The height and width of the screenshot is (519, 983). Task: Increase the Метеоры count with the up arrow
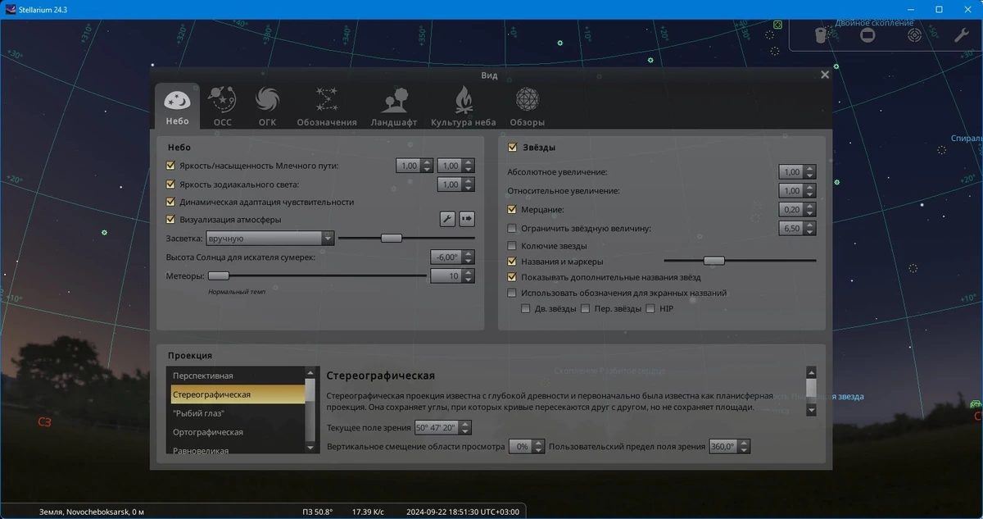tap(469, 273)
